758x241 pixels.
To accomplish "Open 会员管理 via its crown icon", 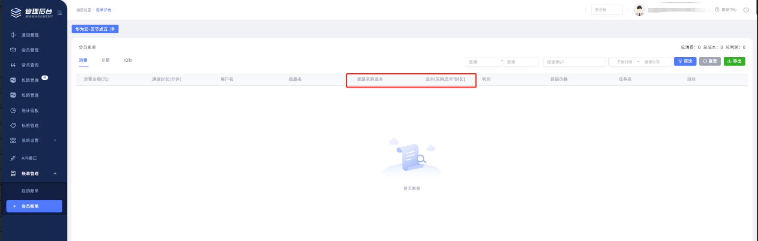I will coord(13,50).
